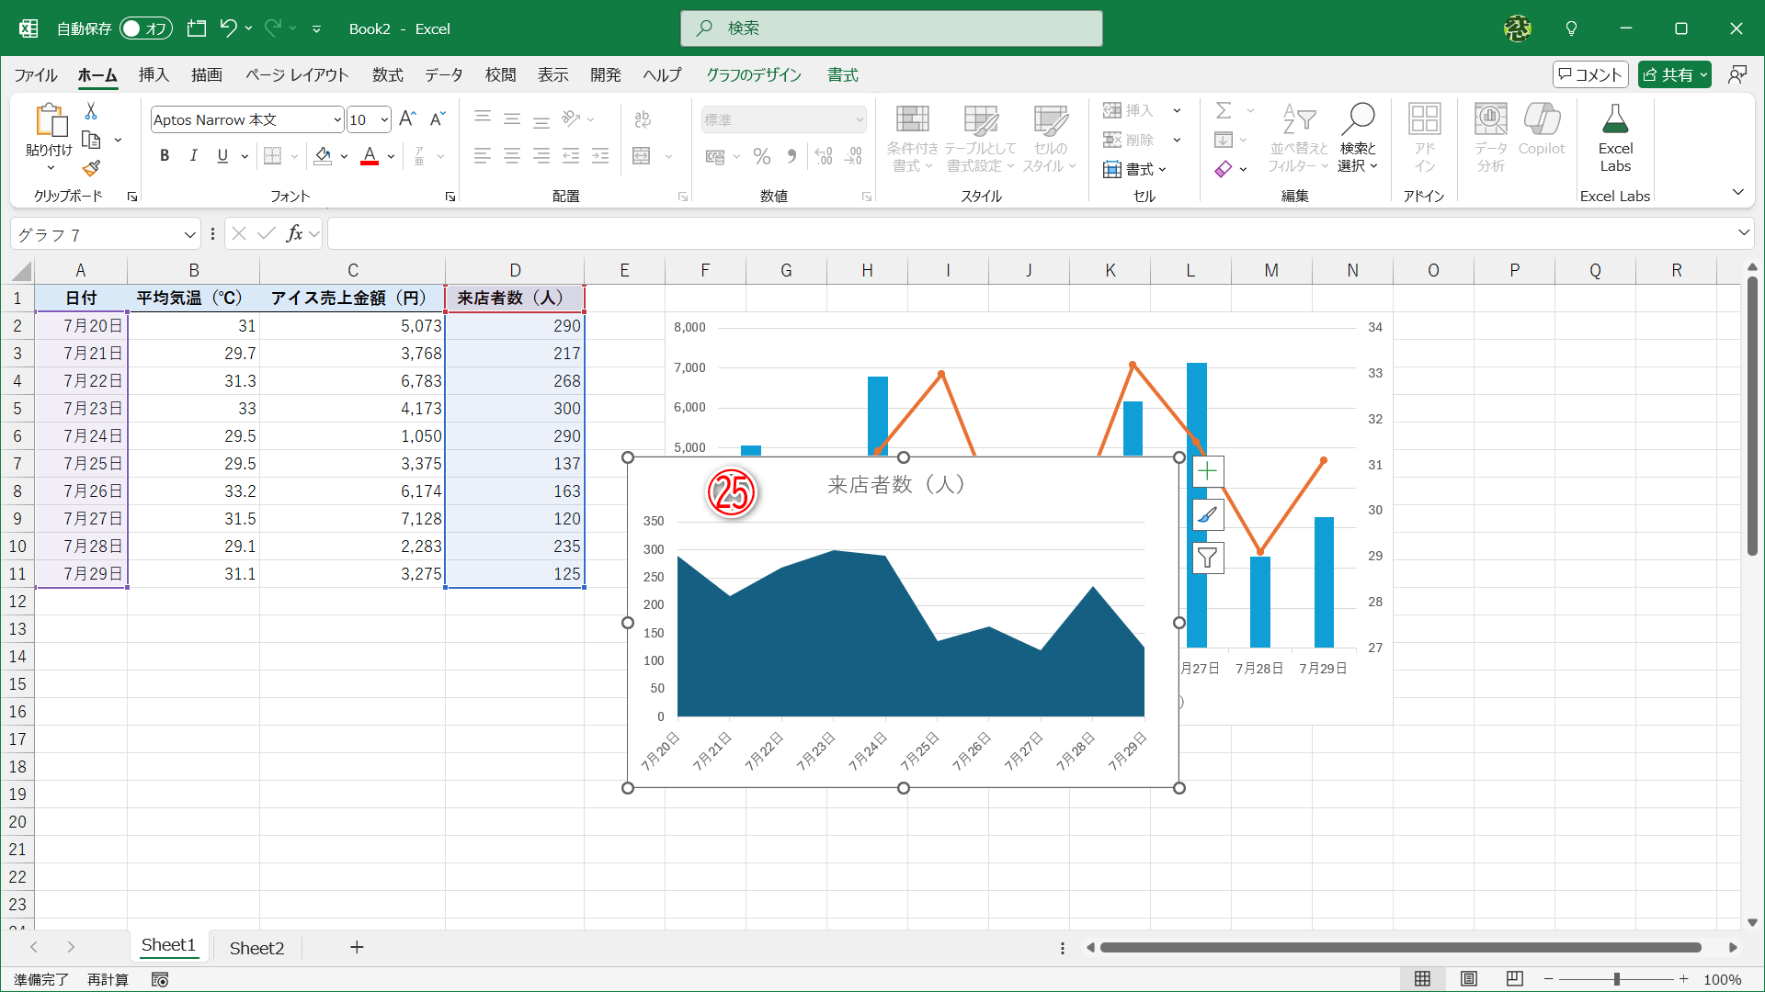Viewport: 1765px width, 992px height.
Task: Click the Chart Filters funnel button
Action: coord(1207,558)
